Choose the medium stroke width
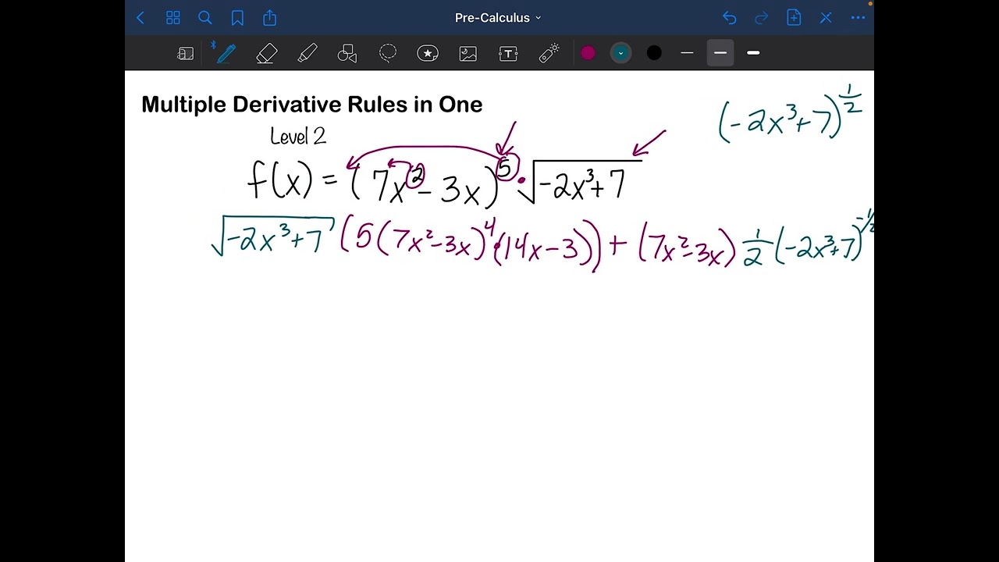 [720, 53]
